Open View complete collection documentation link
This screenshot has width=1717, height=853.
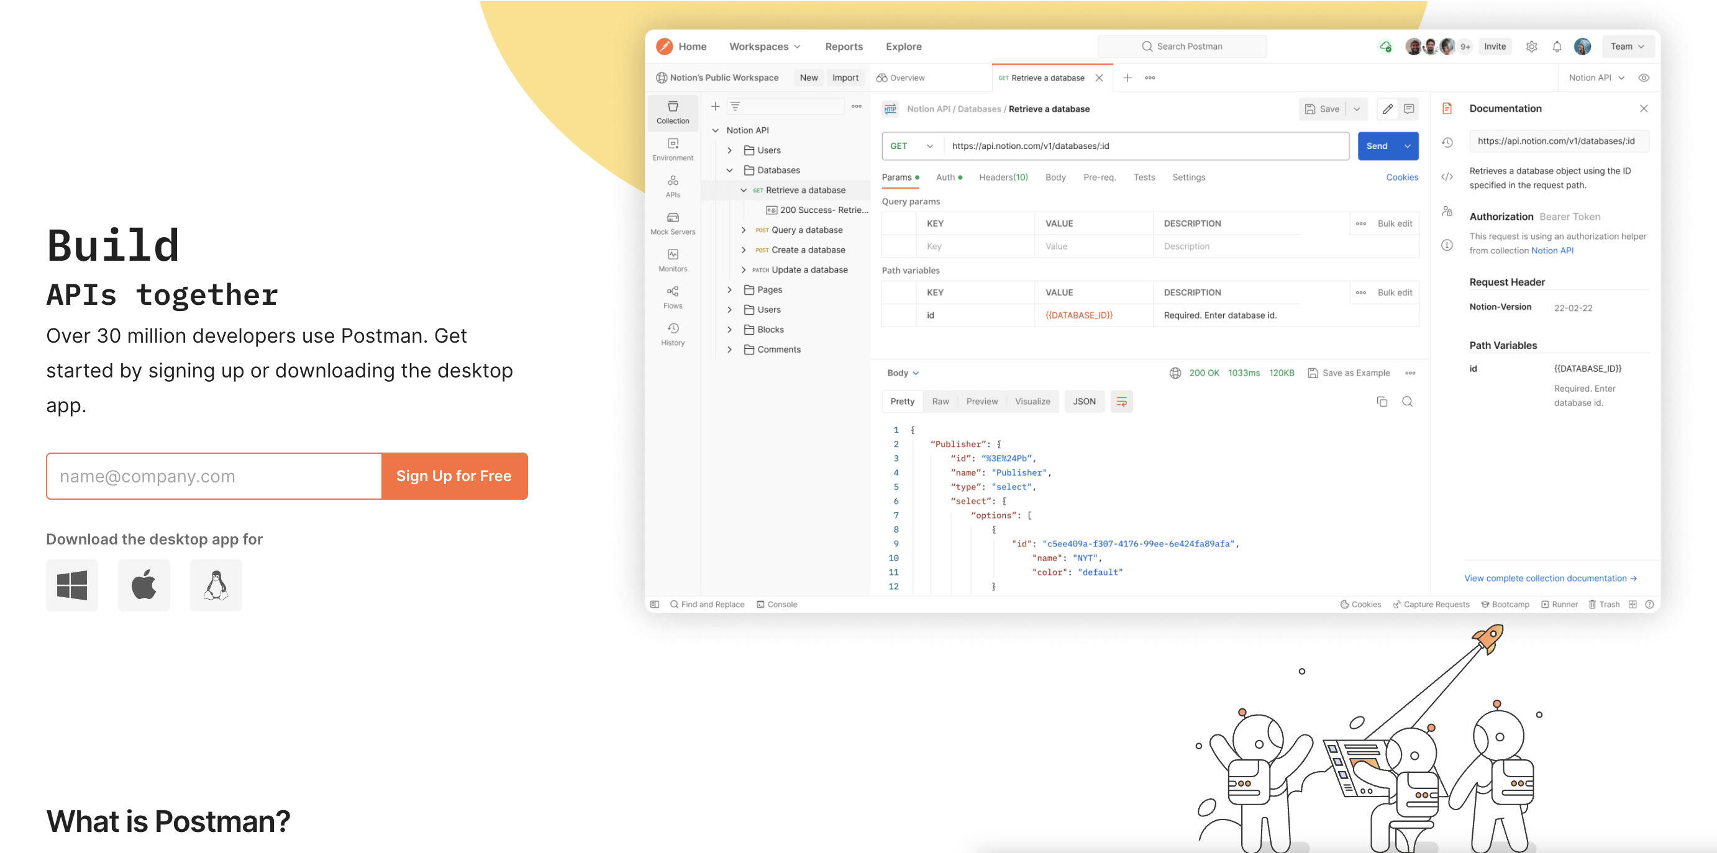[x=1550, y=578]
